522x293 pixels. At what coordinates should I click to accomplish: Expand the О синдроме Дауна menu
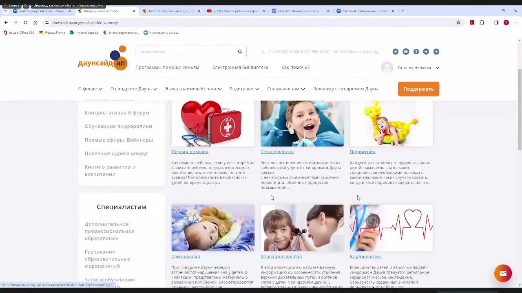(x=134, y=89)
